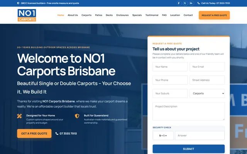
Task: Open the Carports menu item
Action: click(x=86, y=15)
